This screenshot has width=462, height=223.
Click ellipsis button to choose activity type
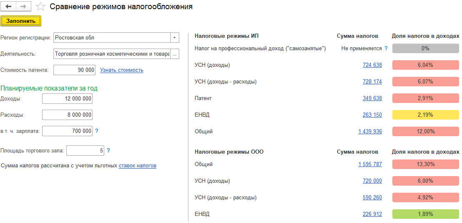click(175, 54)
